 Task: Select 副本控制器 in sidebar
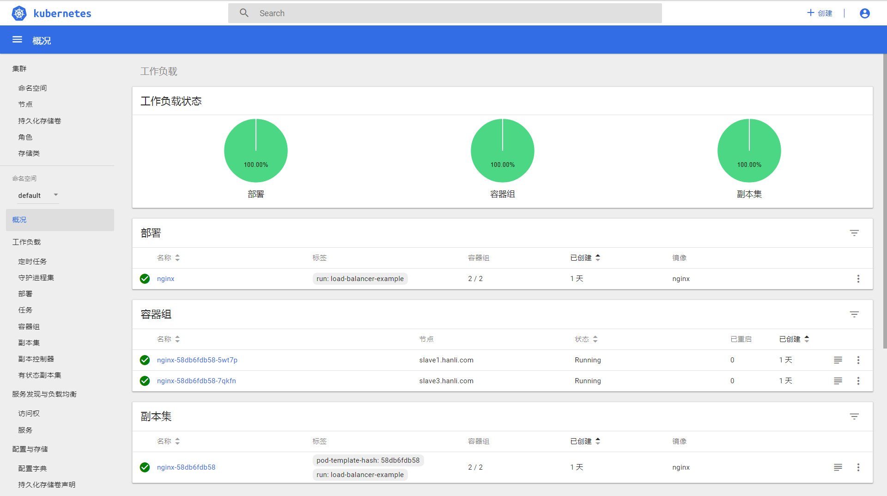[x=36, y=359]
